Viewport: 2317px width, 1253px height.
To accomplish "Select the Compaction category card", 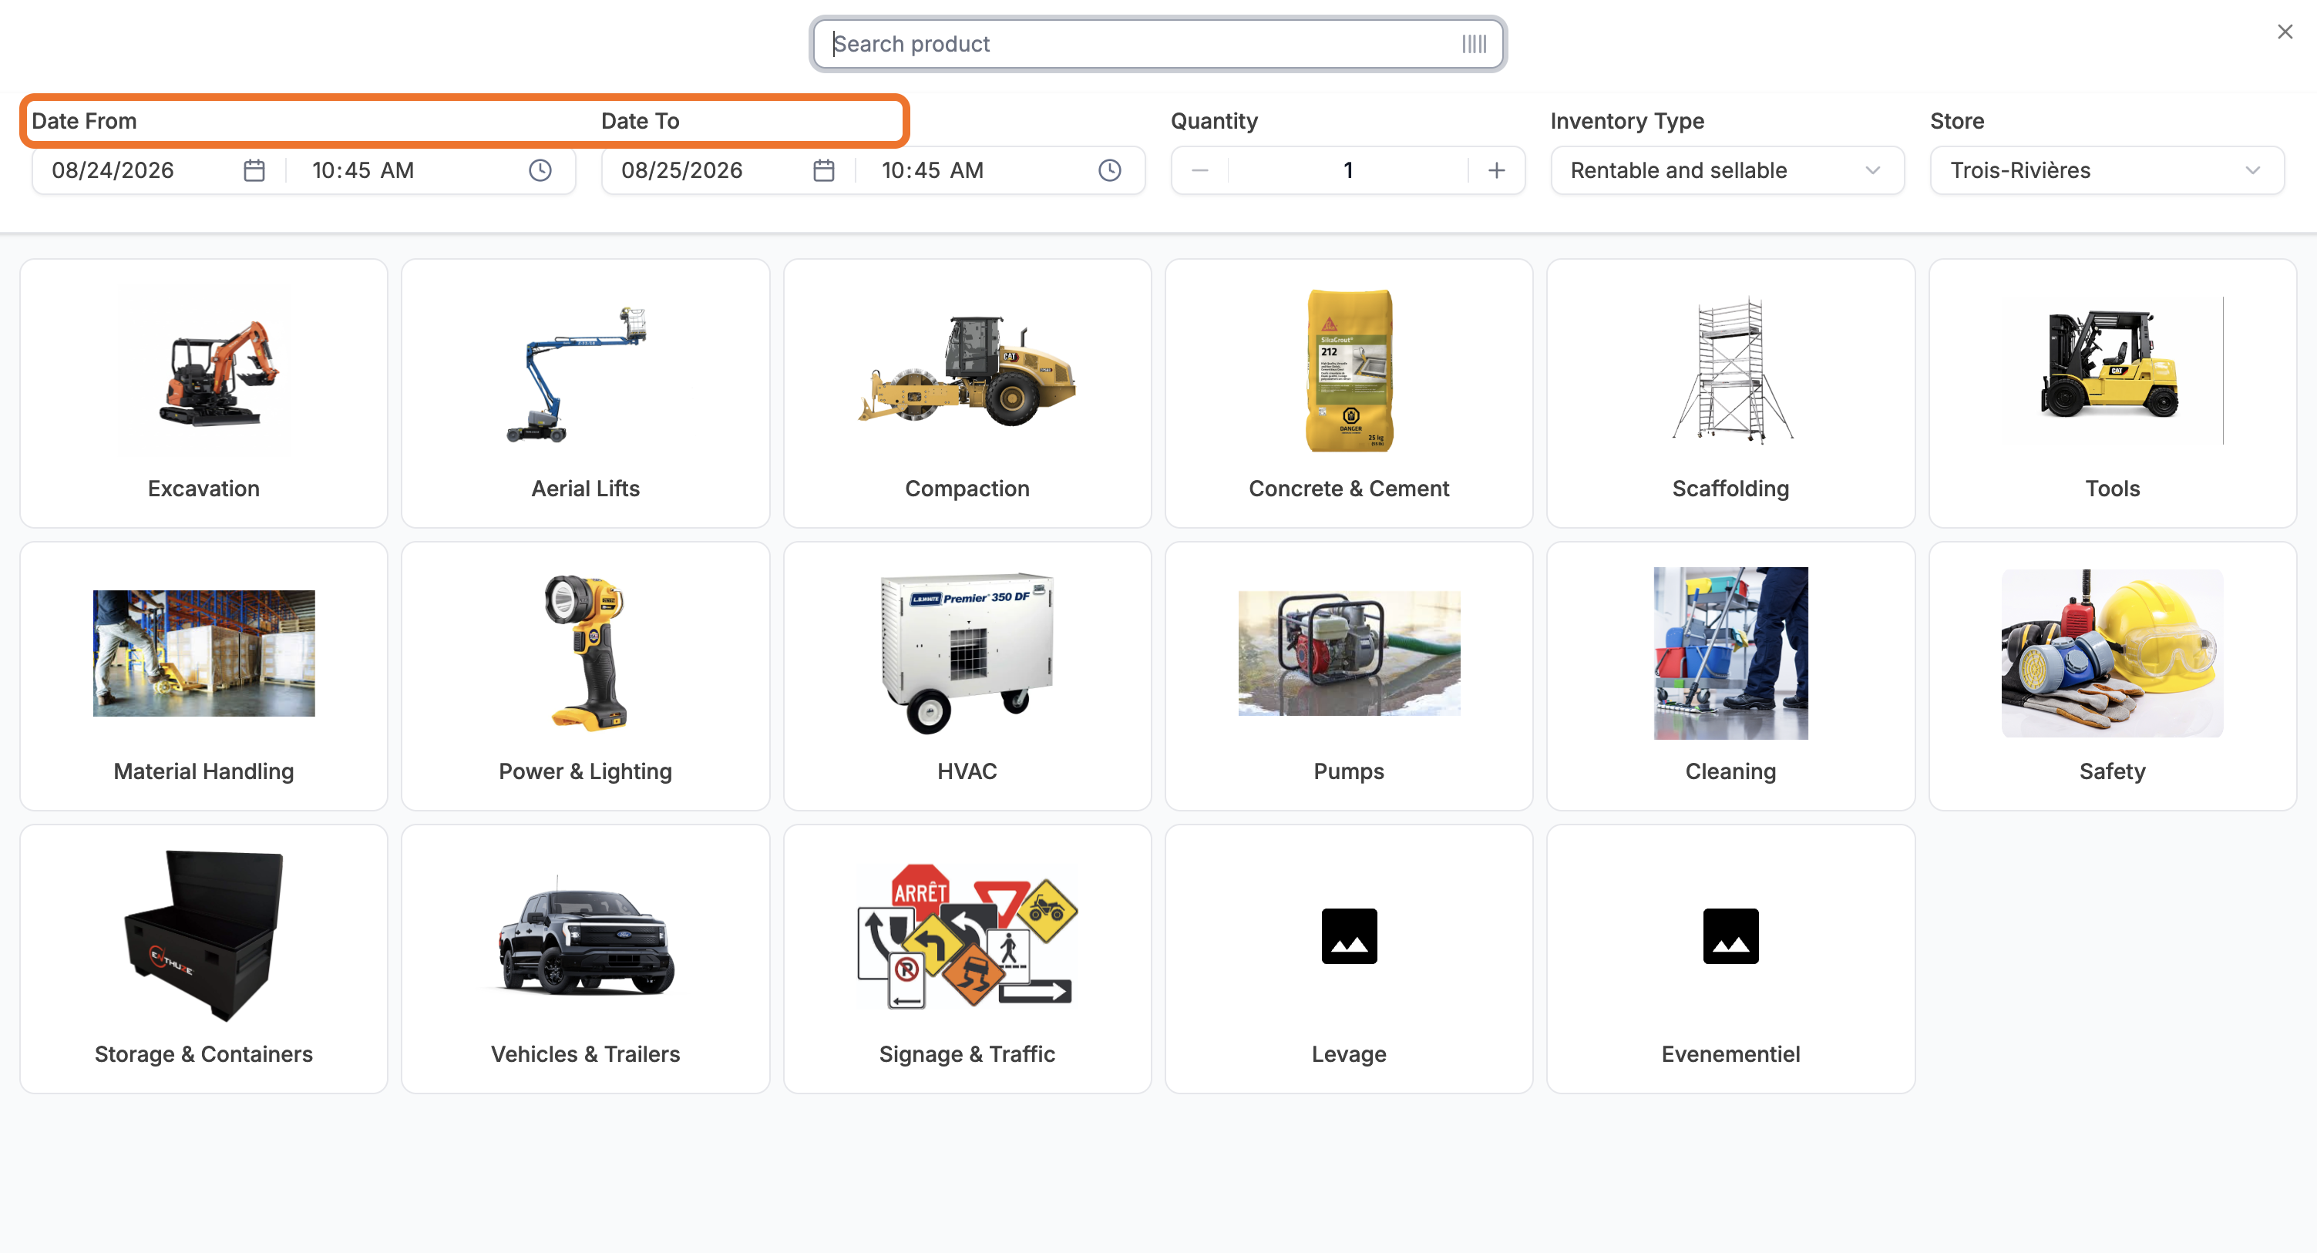I will 967,393.
